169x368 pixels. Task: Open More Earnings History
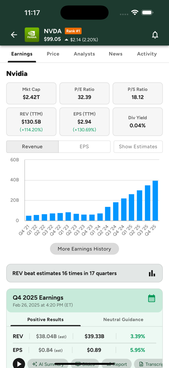coord(84,249)
